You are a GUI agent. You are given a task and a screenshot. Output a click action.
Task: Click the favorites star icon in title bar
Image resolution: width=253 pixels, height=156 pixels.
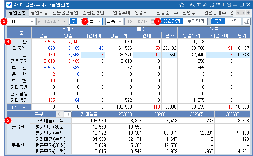182,5
